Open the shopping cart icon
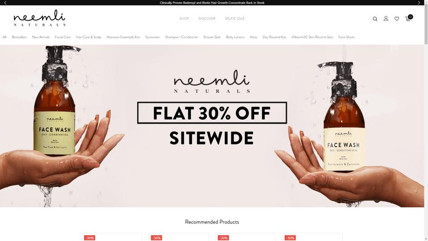 (x=409, y=18)
